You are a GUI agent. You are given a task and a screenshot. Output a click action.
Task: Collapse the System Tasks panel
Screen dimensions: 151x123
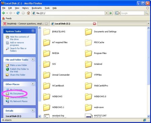click(x=33, y=31)
